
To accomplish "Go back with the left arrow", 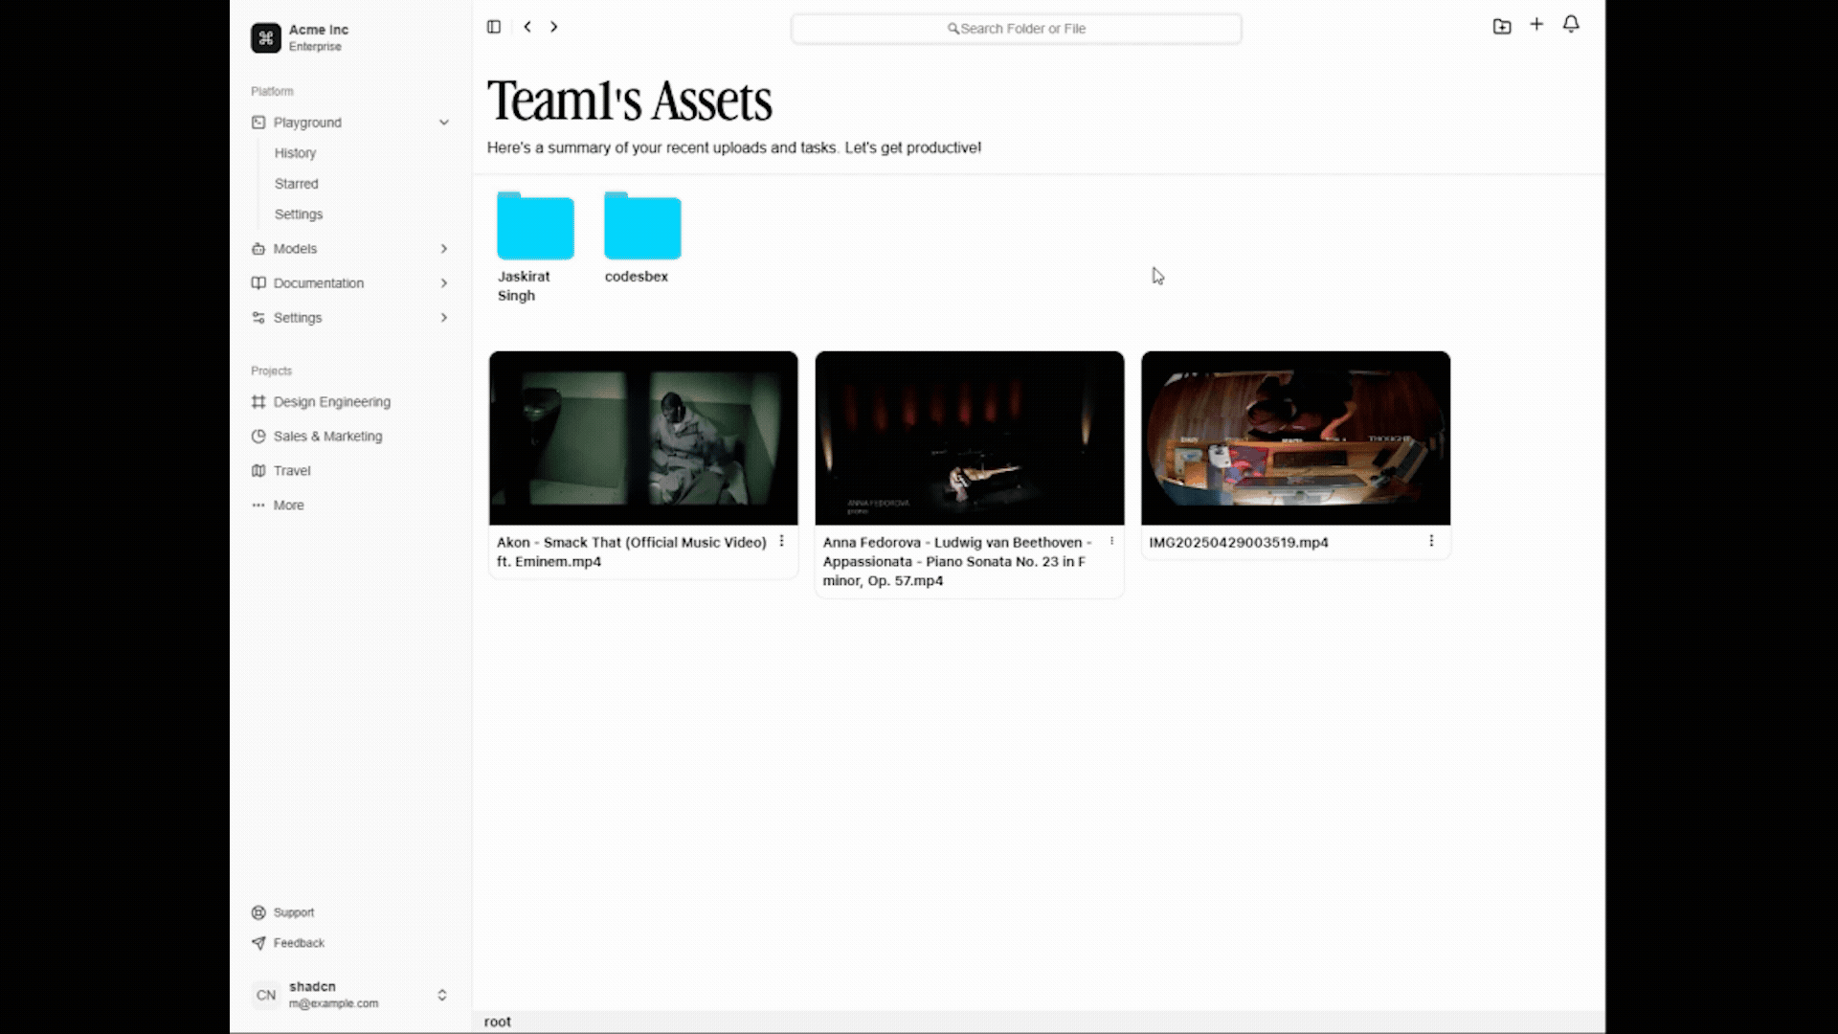I will pyautogui.click(x=527, y=27).
